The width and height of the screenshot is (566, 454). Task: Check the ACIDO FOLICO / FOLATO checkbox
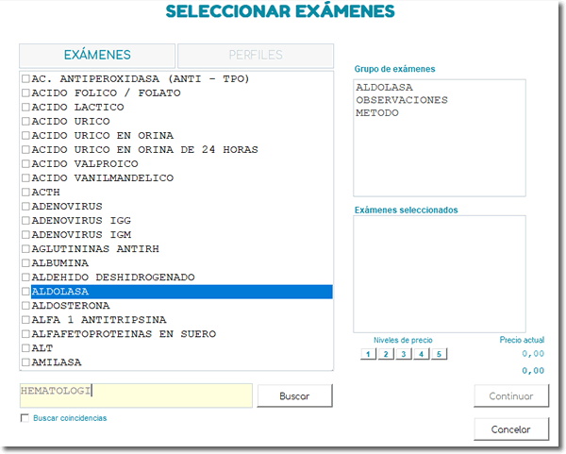click(25, 93)
